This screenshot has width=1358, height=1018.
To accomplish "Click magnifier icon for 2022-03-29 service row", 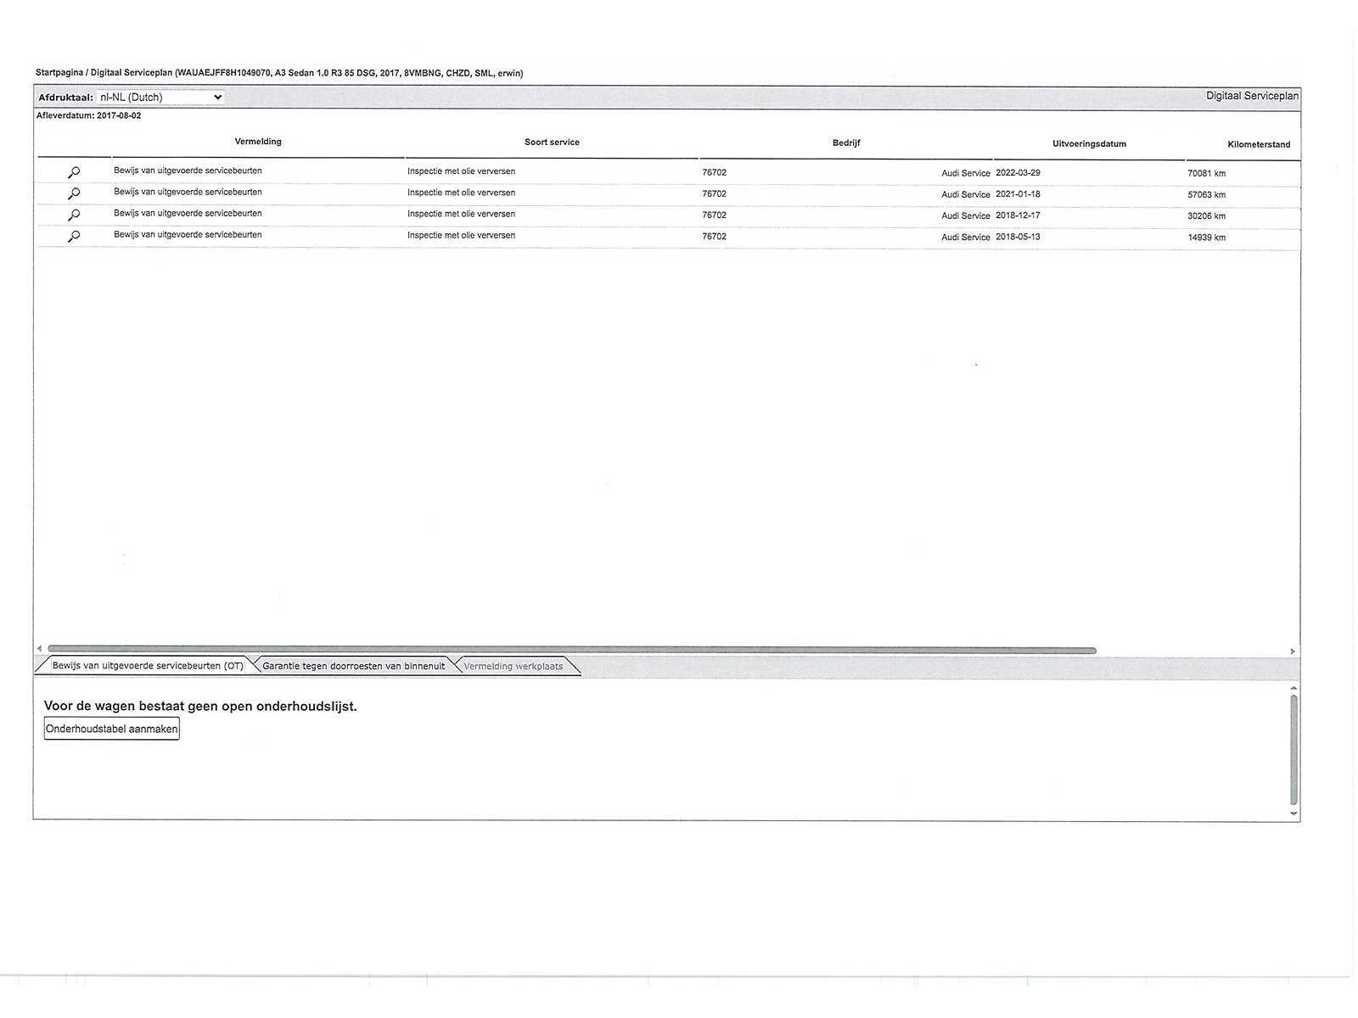I will click(74, 172).
